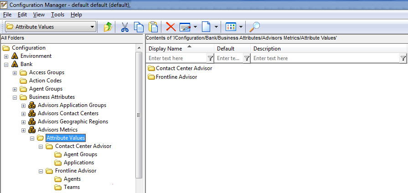Sort by the Display Name column header
408x193 pixels.
[165, 49]
